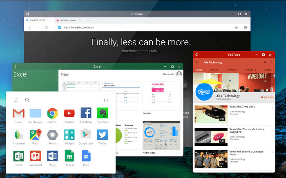286x178 pixels.
Task: Click the launcher search magnifier icon
Action: pos(27,100)
